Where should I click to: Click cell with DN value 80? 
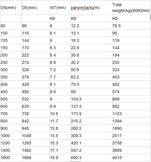pyautogui.click(x=11, y=26)
